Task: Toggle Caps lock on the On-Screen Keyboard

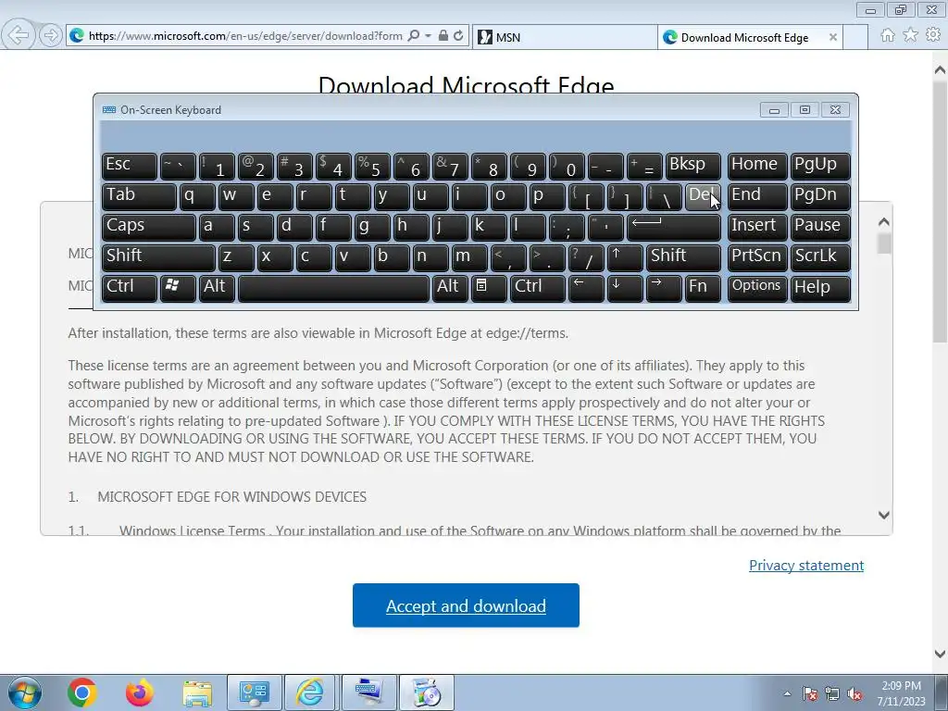Action: [149, 226]
